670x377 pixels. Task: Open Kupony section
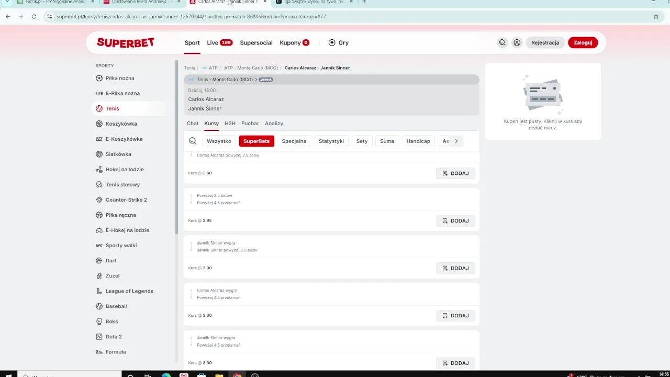point(294,43)
